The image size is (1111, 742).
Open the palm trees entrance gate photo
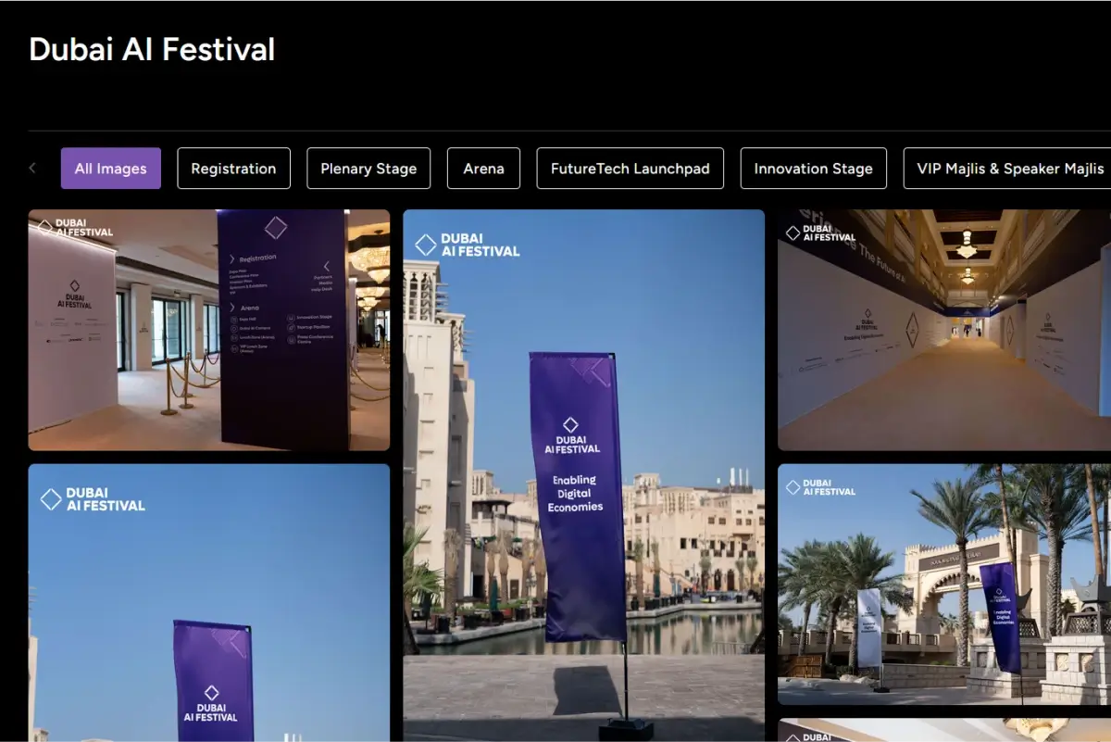coord(943,585)
